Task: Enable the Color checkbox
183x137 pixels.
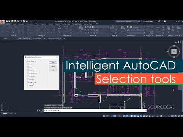Action: click(29, 64)
